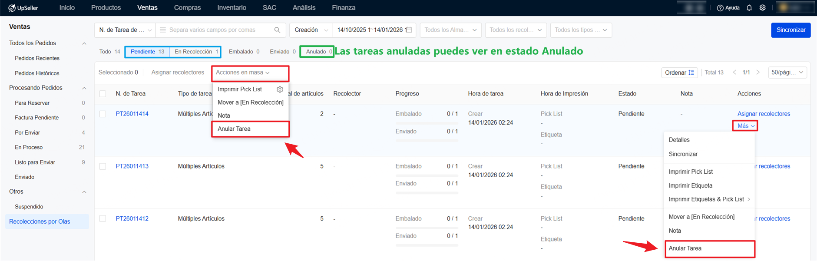Collapse the Otros sidebar section
The width and height of the screenshot is (817, 261).
tap(84, 192)
